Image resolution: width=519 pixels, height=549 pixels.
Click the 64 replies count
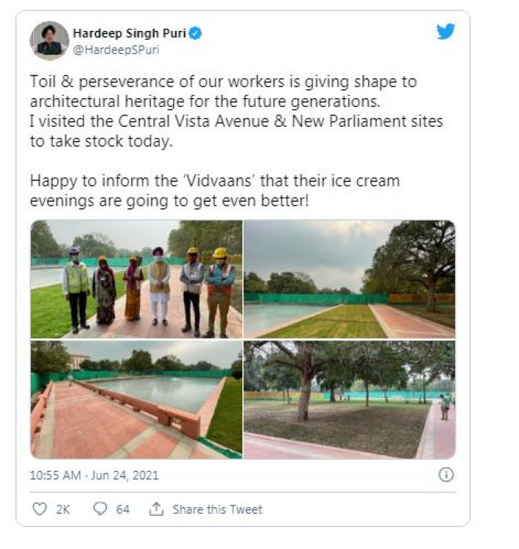click(x=123, y=509)
